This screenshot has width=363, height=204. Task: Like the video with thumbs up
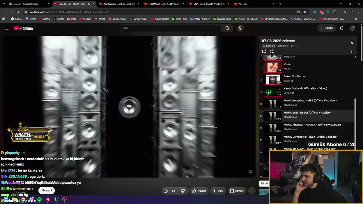[169, 191]
